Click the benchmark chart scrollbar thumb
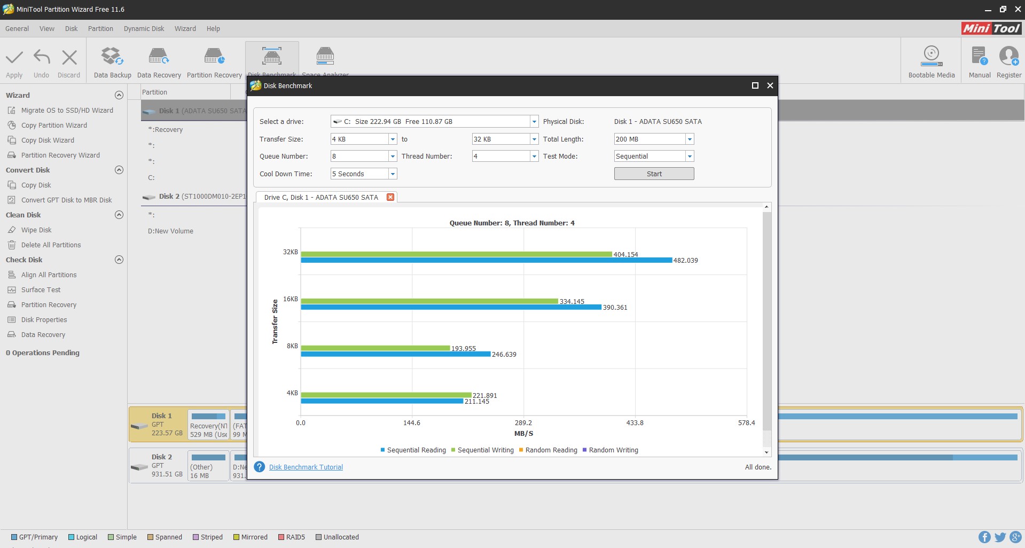Screen dimensions: 1025x548 click(767, 320)
